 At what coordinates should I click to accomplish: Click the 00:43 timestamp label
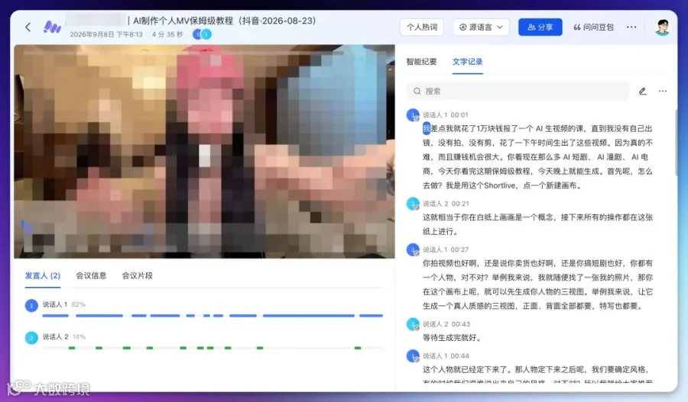tap(461, 324)
